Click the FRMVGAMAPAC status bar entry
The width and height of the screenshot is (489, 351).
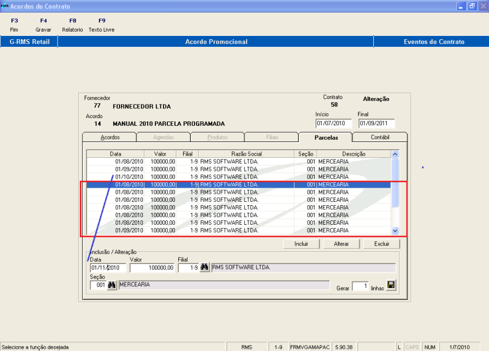point(310,347)
